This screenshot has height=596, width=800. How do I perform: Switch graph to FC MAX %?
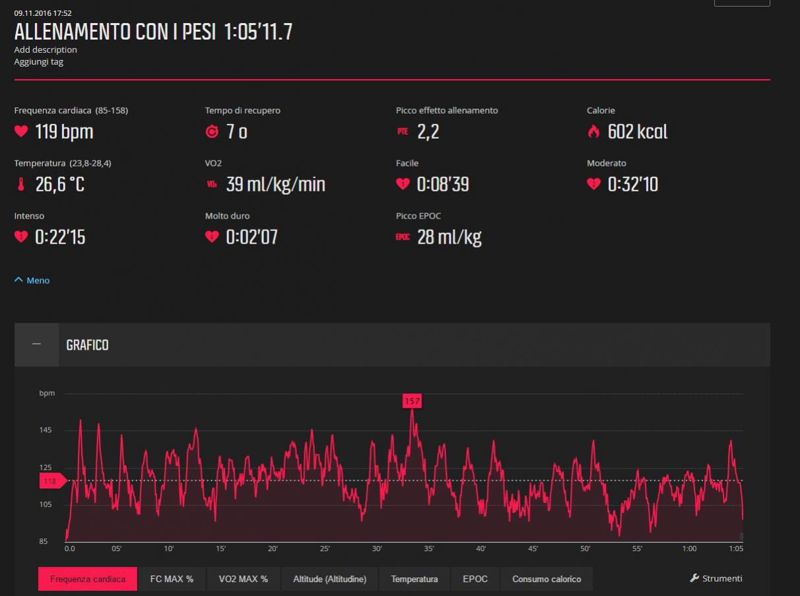coord(172,579)
